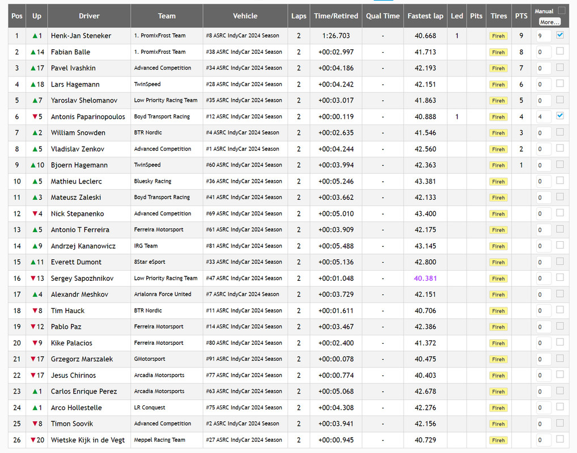Image resolution: width=577 pixels, height=453 pixels.
Task: Click team Arialonra Force United
Action: coord(163,294)
